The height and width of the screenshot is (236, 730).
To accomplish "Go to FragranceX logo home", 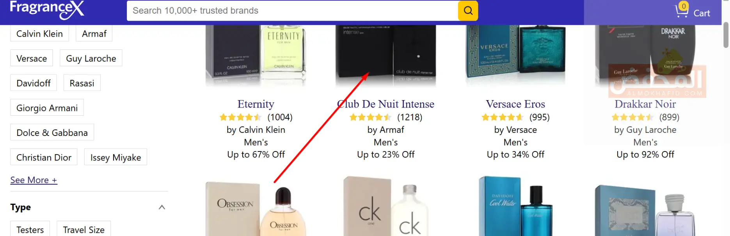I will (x=47, y=9).
